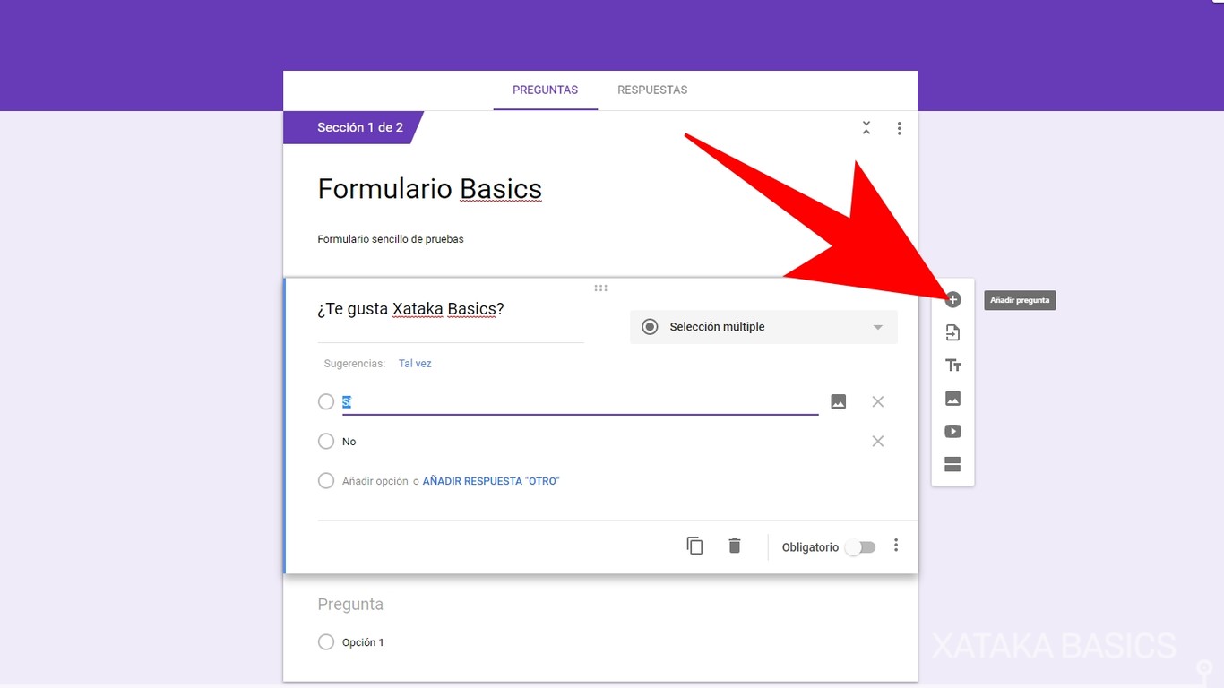Viewport: 1224px width, 688px height.
Task: Open question's more options menu
Action: pyautogui.click(x=896, y=546)
